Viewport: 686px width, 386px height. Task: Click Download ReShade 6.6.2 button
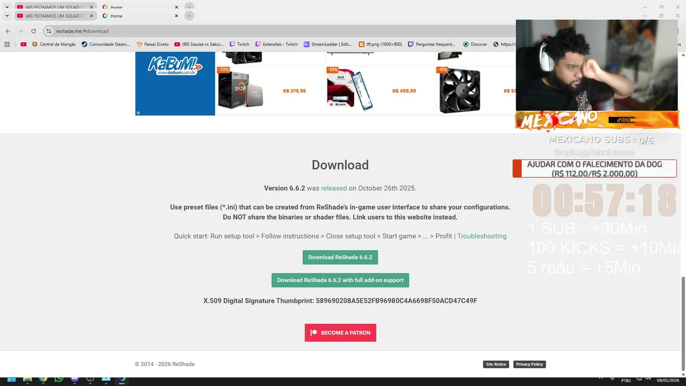340,257
